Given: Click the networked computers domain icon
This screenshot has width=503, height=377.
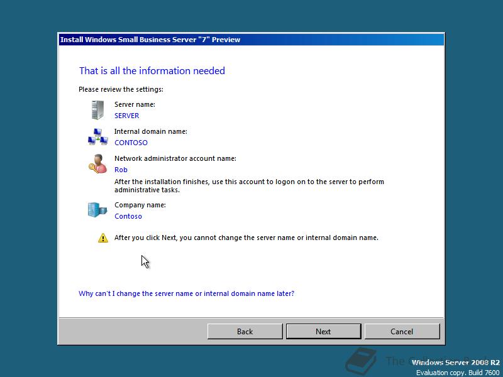Looking at the screenshot, I should coord(98,137).
